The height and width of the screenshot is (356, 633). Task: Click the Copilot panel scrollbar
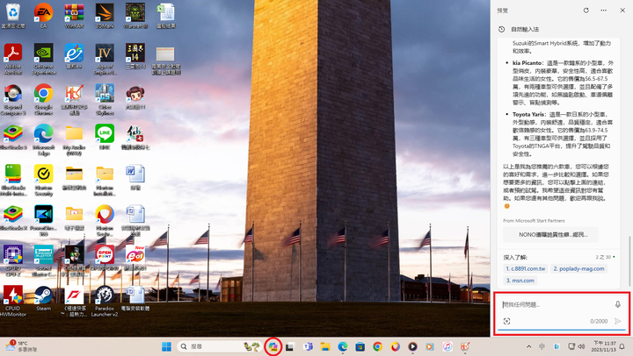629,260
